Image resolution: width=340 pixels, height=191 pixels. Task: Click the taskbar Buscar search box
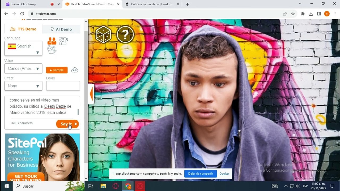point(49,186)
